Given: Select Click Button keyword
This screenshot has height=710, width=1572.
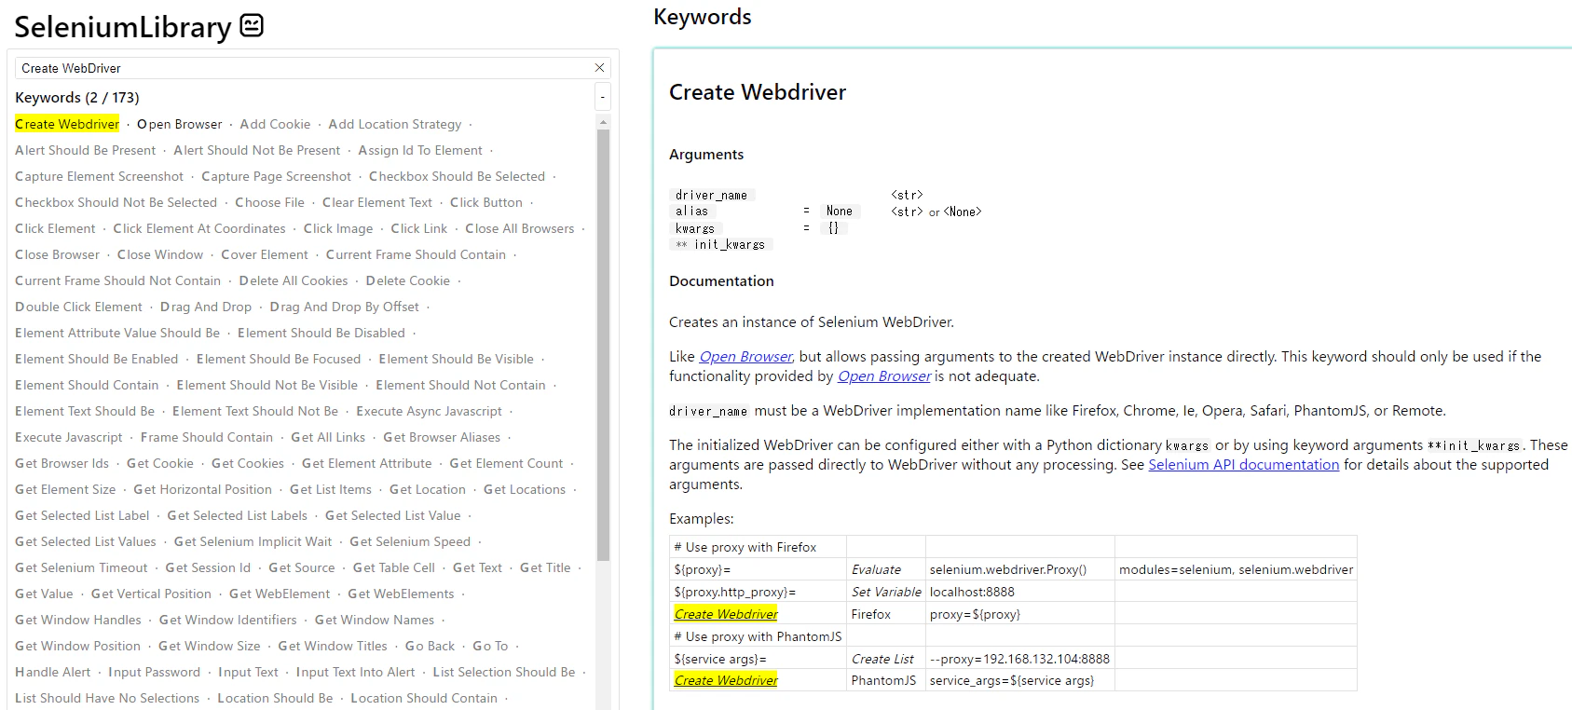Looking at the screenshot, I should click(x=486, y=202).
